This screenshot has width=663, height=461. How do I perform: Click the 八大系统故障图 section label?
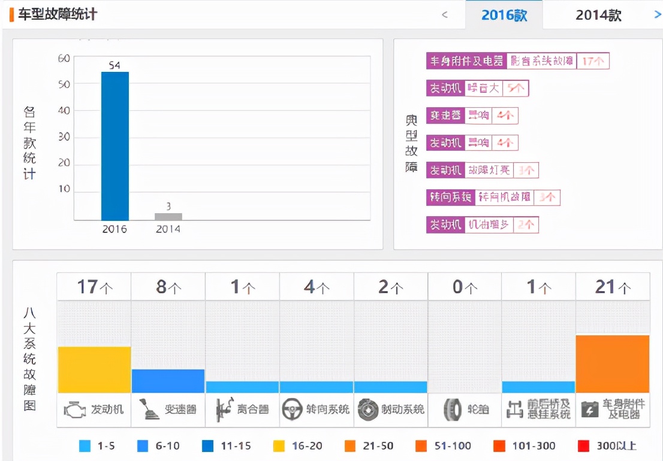coord(29,359)
